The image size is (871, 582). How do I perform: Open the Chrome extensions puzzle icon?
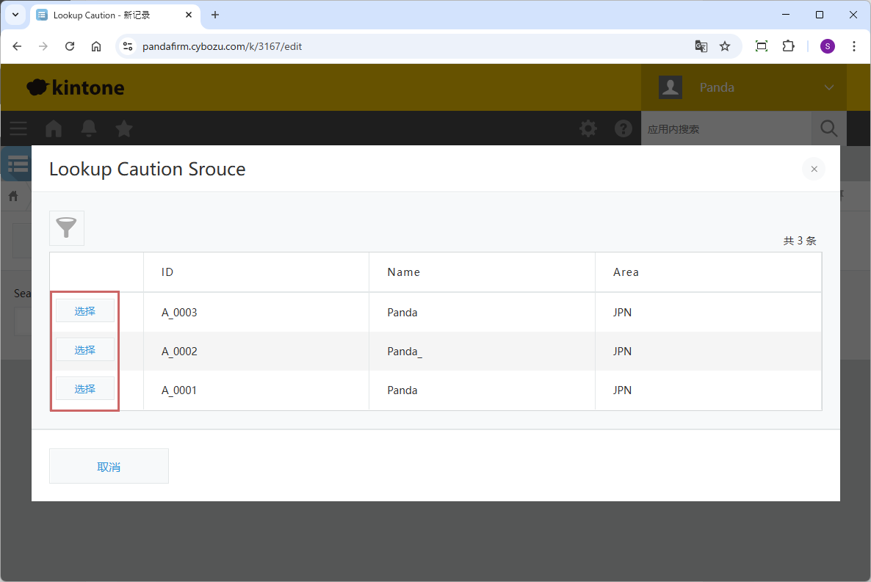pos(788,46)
